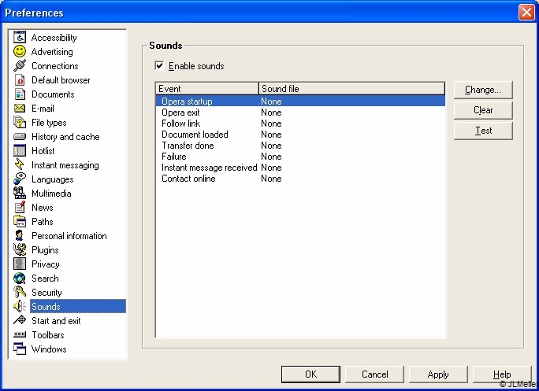This screenshot has width=539, height=391.
Task: Open the Start and exit category
Action: pyautogui.click(x=56, y=321)
